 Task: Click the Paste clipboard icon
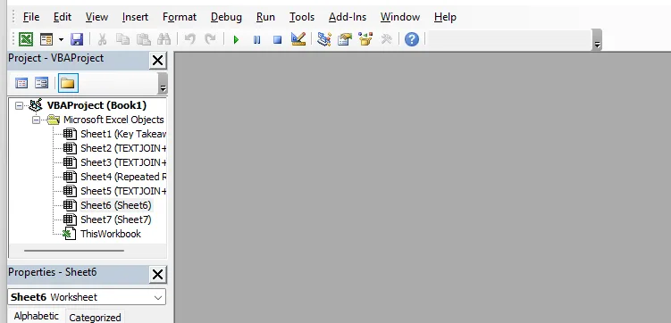(143, 39)
